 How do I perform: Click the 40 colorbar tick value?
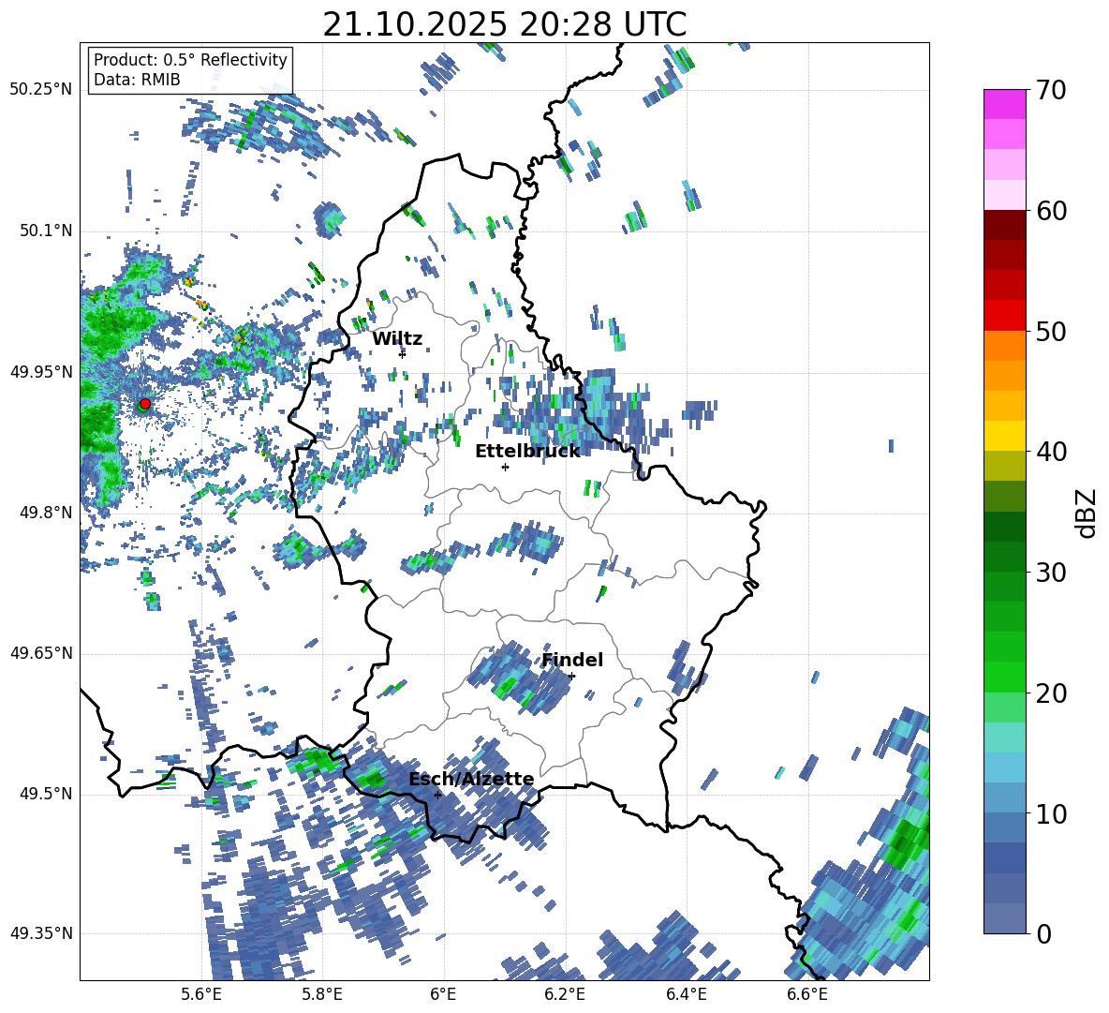click(1051, 452)
